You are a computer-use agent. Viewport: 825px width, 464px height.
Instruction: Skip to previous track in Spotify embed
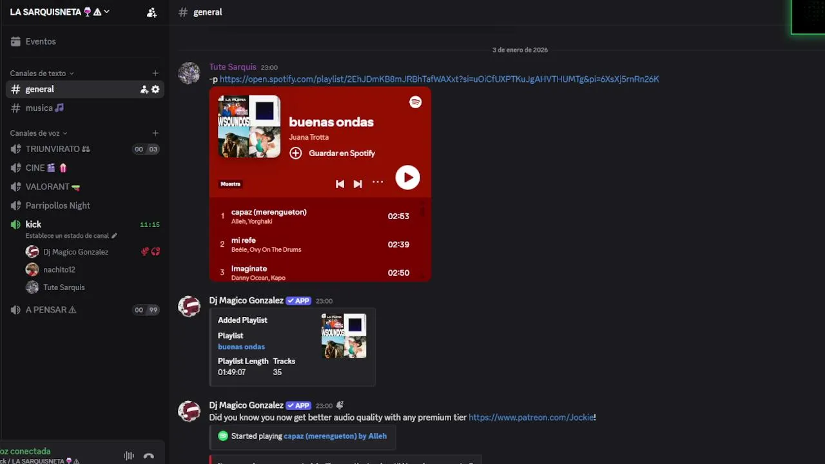(x=340, y=184)
